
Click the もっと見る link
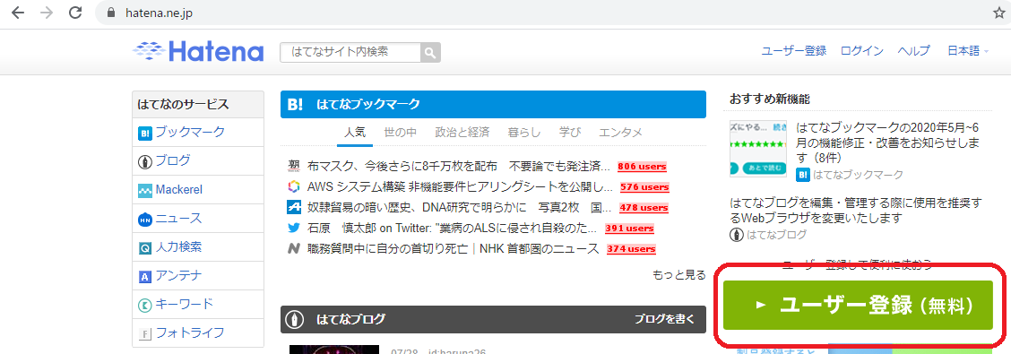[679, 275]
